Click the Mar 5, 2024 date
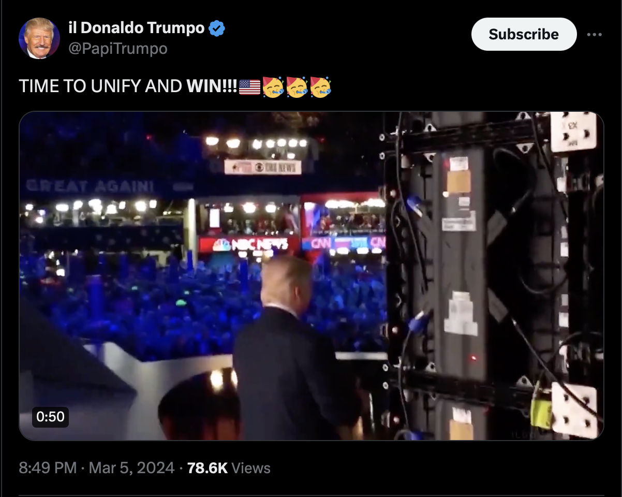Viewport: 622px width, 497px height. (131, 468)
